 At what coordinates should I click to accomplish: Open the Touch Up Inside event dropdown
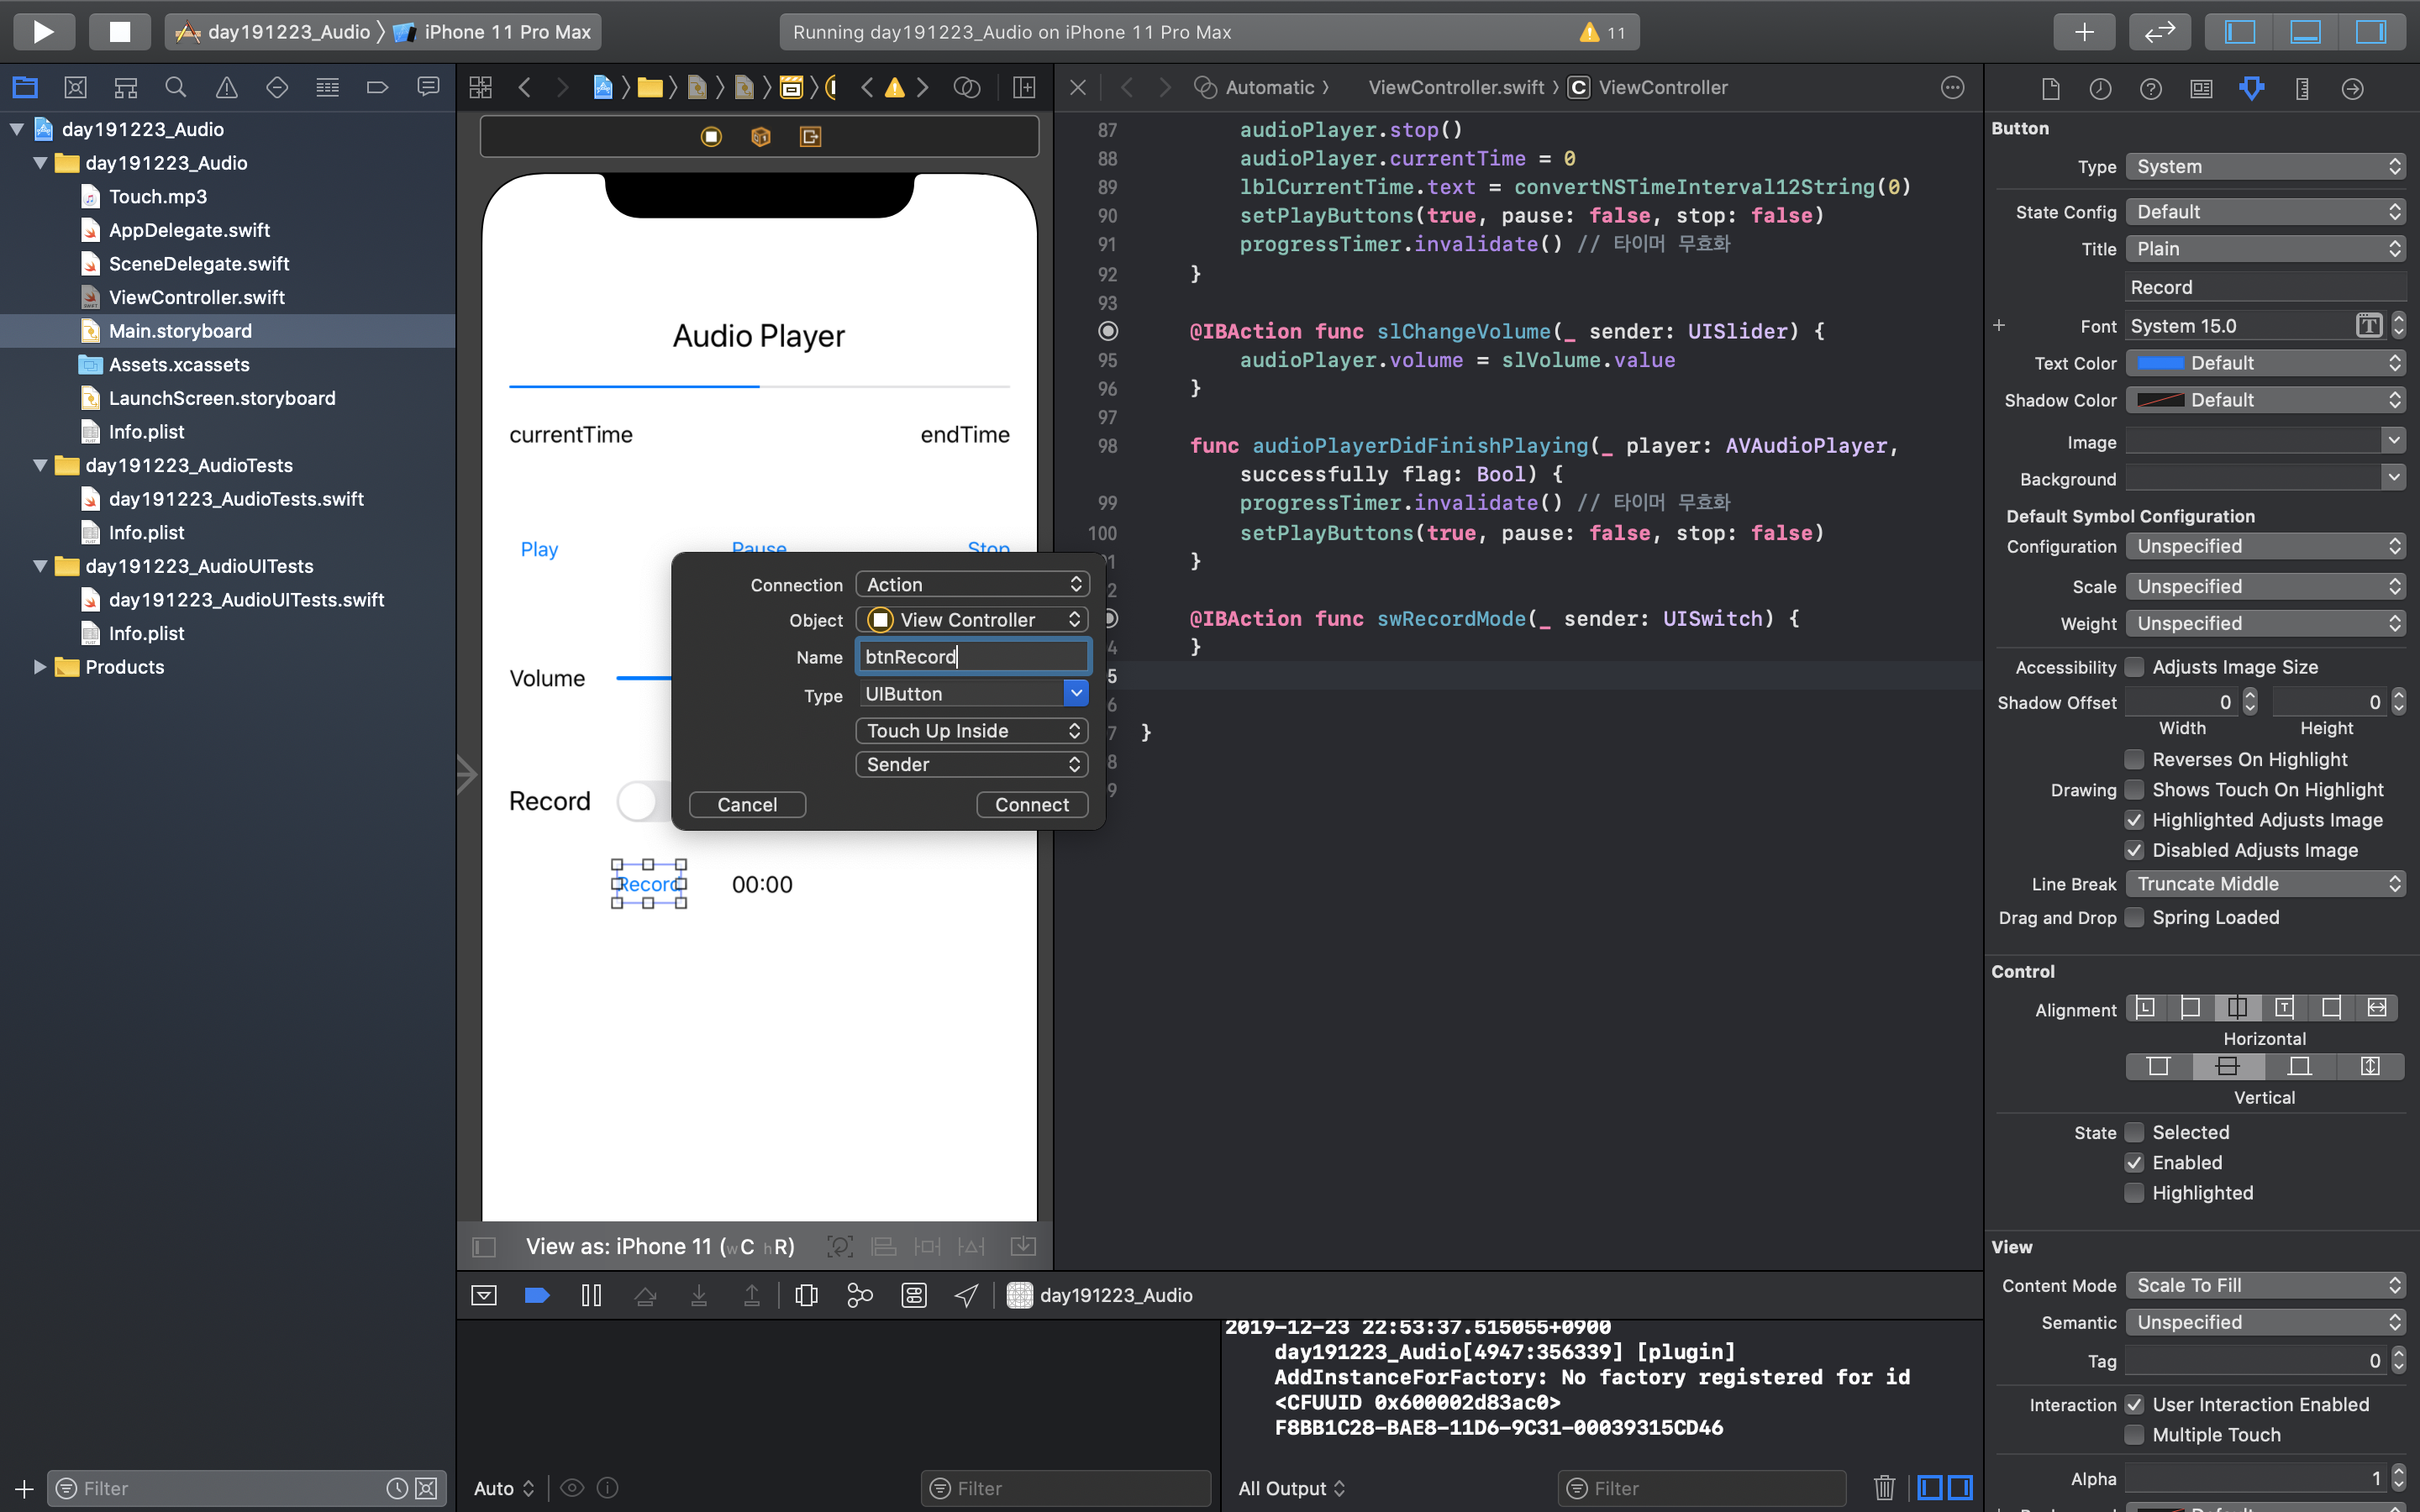point(972,731)
